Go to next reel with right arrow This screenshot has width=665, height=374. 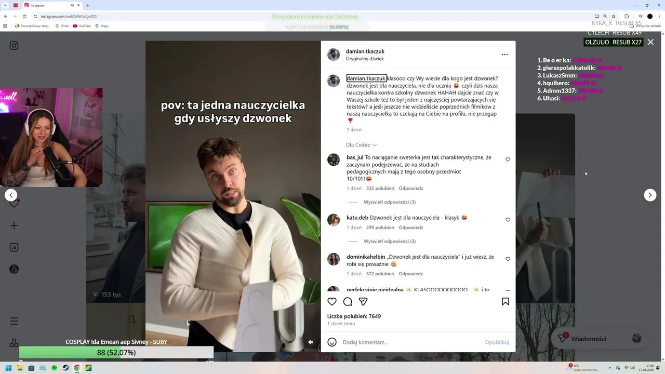pos(650,195)
